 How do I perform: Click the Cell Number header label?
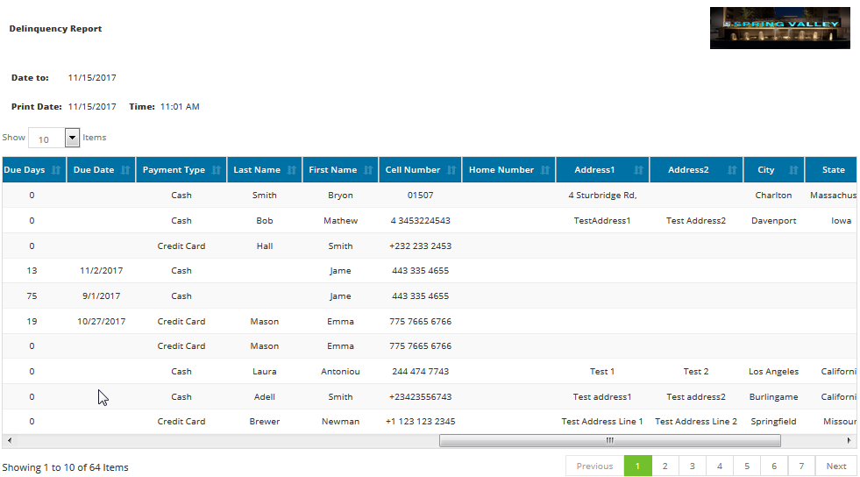[x=412, y=170]
